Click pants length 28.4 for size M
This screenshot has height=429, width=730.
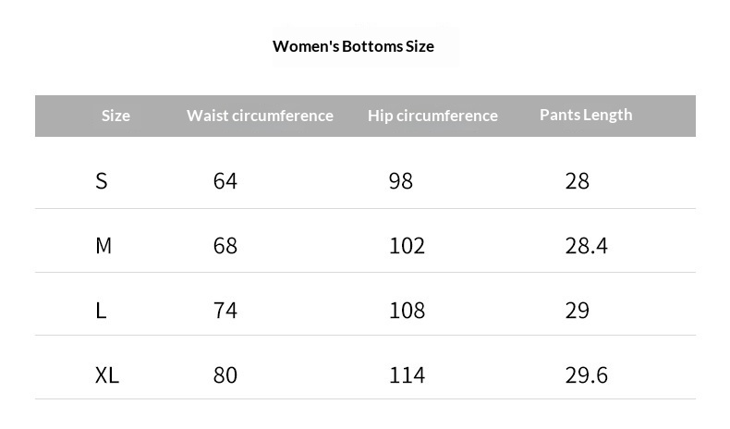[x=586, y=246]
